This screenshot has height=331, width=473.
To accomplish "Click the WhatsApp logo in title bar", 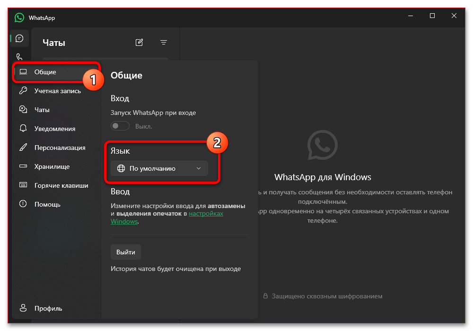I will point(19,17).
